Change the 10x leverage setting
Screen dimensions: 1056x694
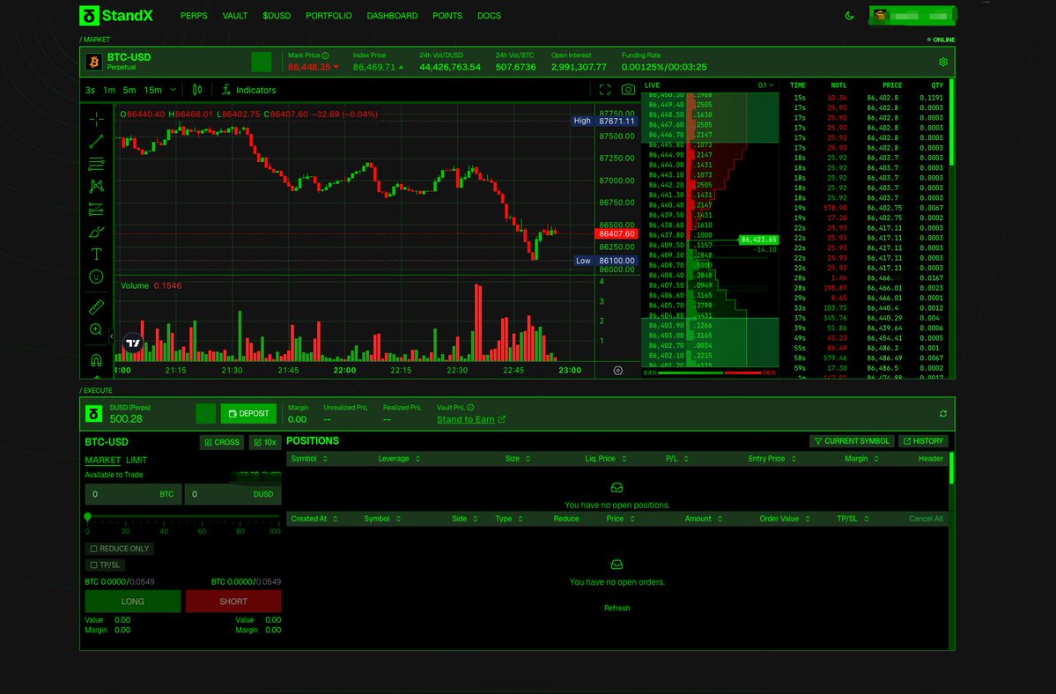[265, 442]
